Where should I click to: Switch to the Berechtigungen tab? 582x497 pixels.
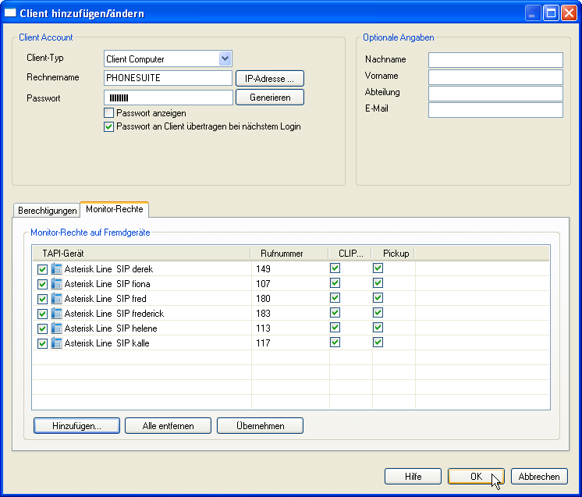pyautogui.click(x=47, y=211)
